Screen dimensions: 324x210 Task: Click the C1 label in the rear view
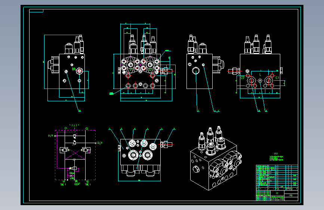pos(277,78)
